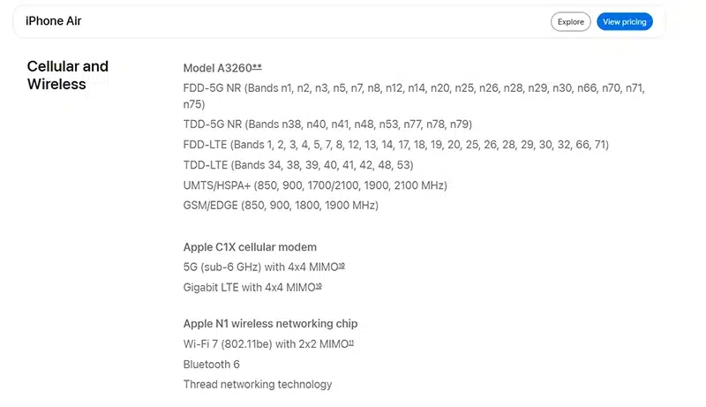Screen dimensions: 706x407
Task: Click the iPhone Air title in header
Action: (54, 21)
